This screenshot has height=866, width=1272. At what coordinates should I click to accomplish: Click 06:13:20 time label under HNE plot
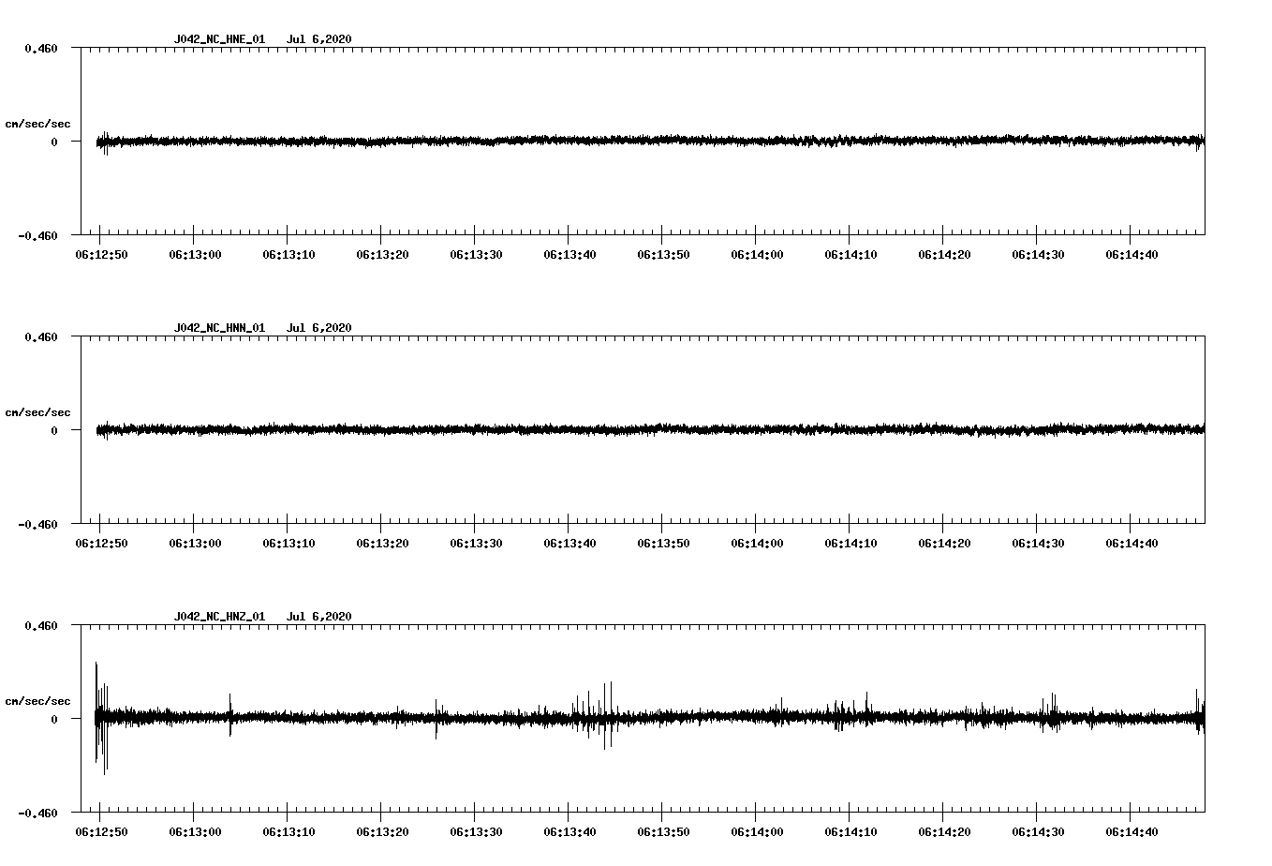tap(382, 255)
